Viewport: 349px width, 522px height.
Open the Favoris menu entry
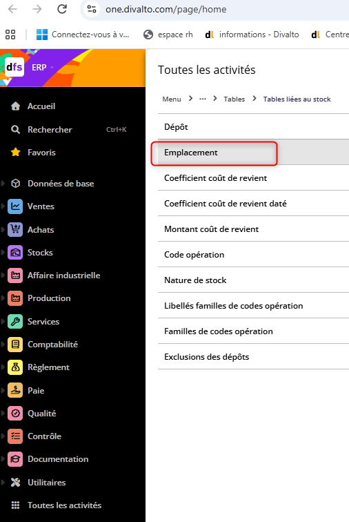coord(41,153)
